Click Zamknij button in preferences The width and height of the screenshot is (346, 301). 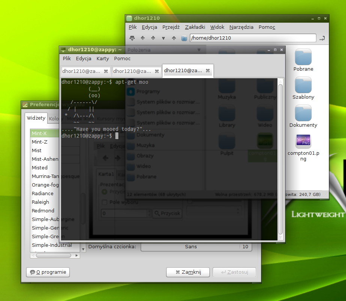click(188, 272)
